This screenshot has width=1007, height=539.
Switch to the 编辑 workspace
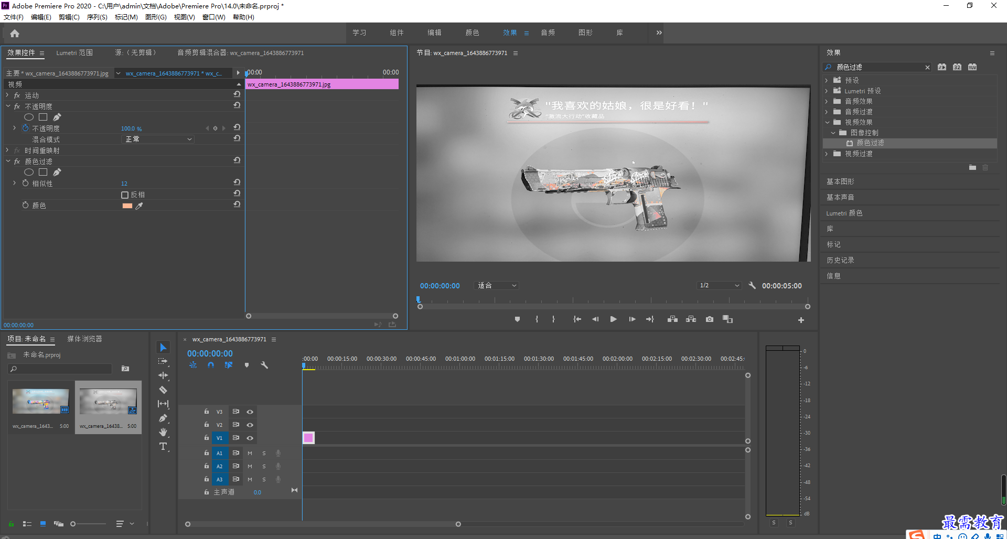coord(434,33)
